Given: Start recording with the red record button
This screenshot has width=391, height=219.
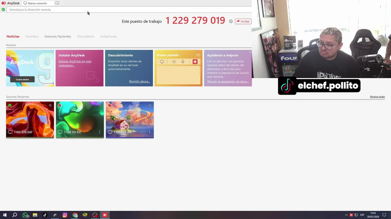Looking at the screenshot, I should click(x=195, y=62).
